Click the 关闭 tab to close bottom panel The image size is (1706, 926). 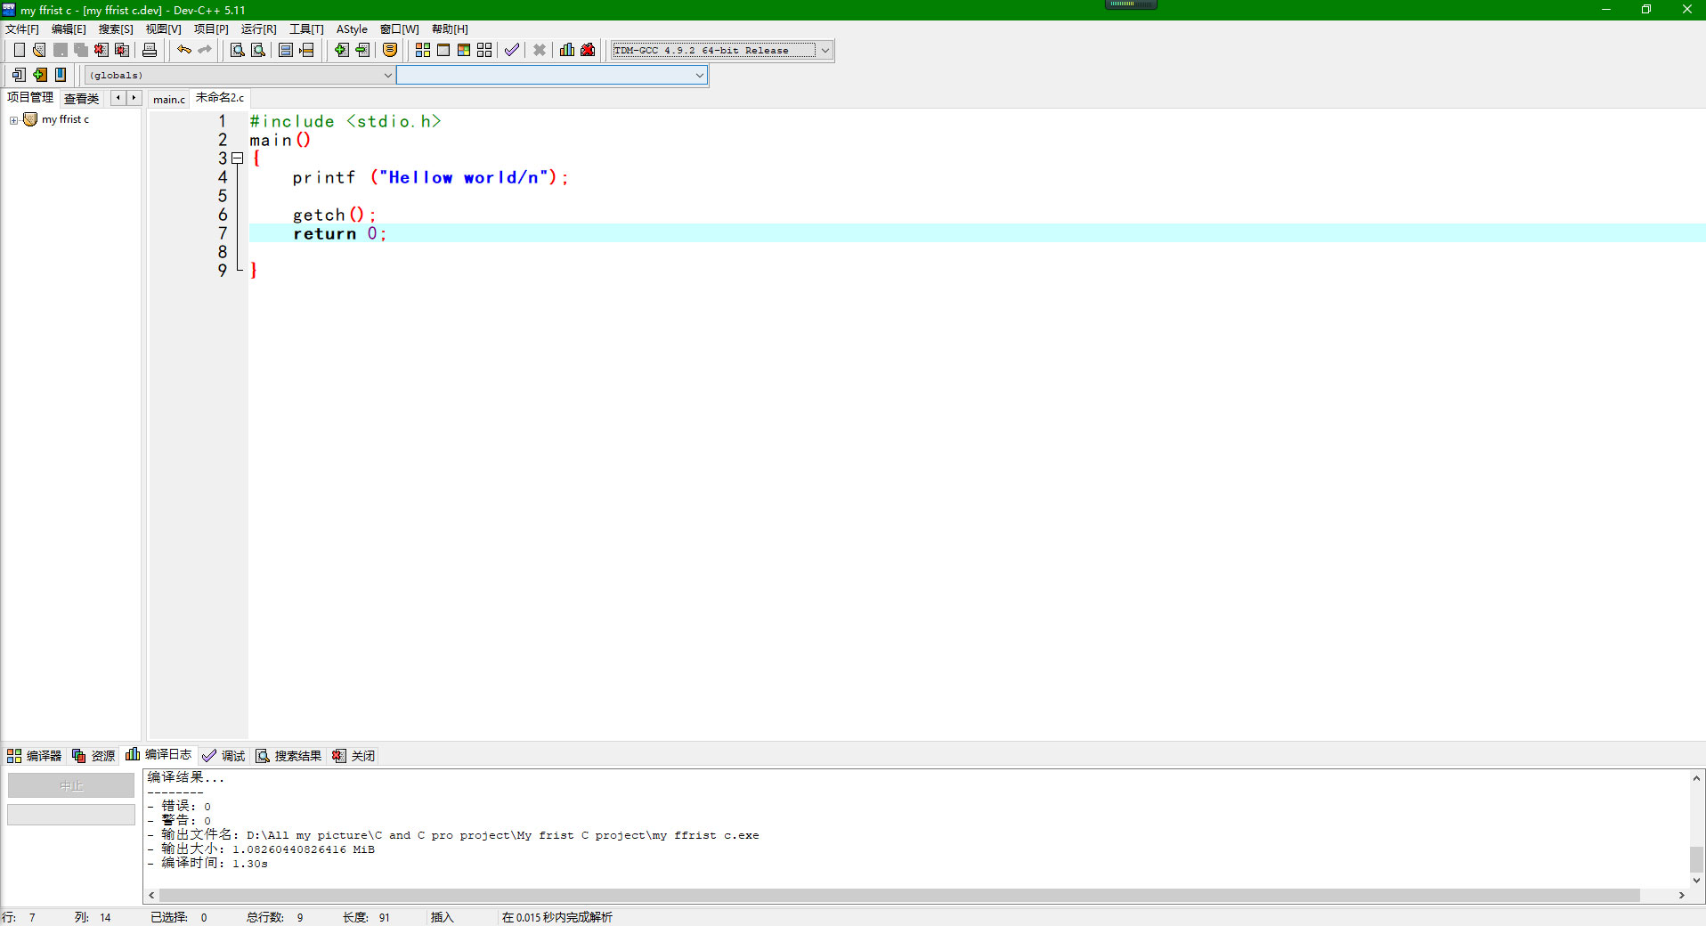pyautogui.click(x=353, y=756)
